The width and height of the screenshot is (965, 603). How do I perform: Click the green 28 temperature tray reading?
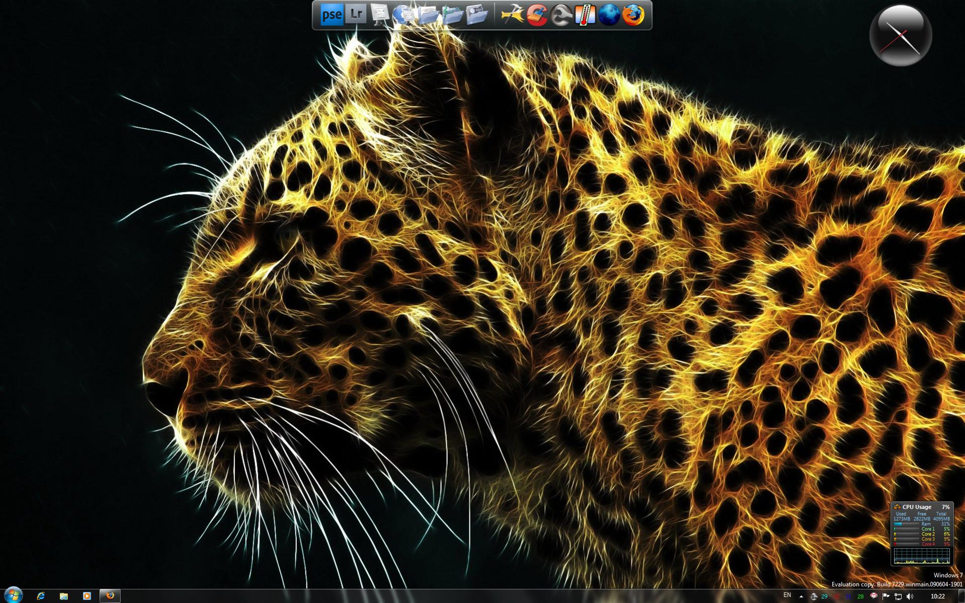click(x=860, y=597)
